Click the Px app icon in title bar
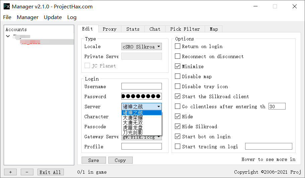 pos(6,6)
